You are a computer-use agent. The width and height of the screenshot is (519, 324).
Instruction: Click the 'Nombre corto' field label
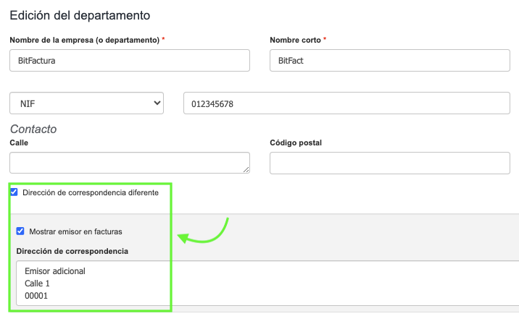(x=296, y=39)
